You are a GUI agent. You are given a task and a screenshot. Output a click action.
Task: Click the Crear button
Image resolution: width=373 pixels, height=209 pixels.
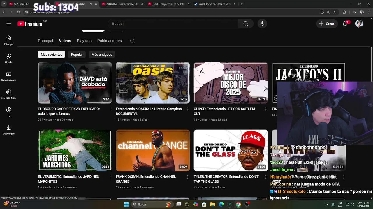(327, 24)
